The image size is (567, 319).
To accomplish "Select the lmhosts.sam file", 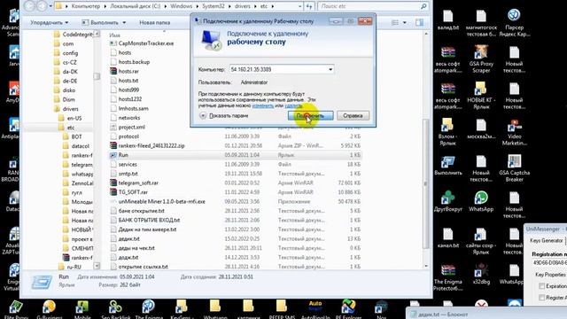I will pos(133,108).
